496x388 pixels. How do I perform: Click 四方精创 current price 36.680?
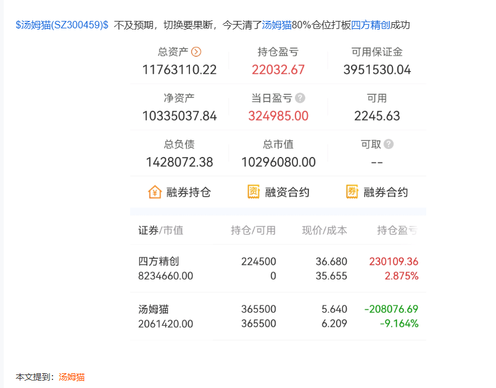click(x=331, y=261)
